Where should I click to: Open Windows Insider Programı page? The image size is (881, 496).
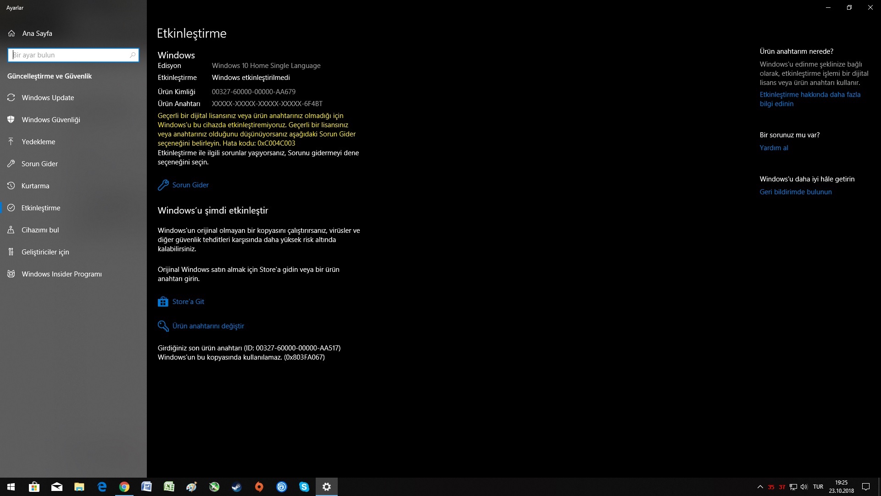[x=61, y=274]
